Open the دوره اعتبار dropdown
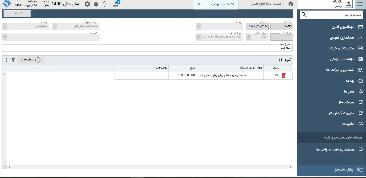Viewport: 366px width, 178px height. coord(55,26)
